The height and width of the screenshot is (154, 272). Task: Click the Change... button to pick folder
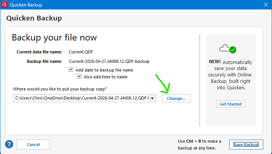[176, 98]
